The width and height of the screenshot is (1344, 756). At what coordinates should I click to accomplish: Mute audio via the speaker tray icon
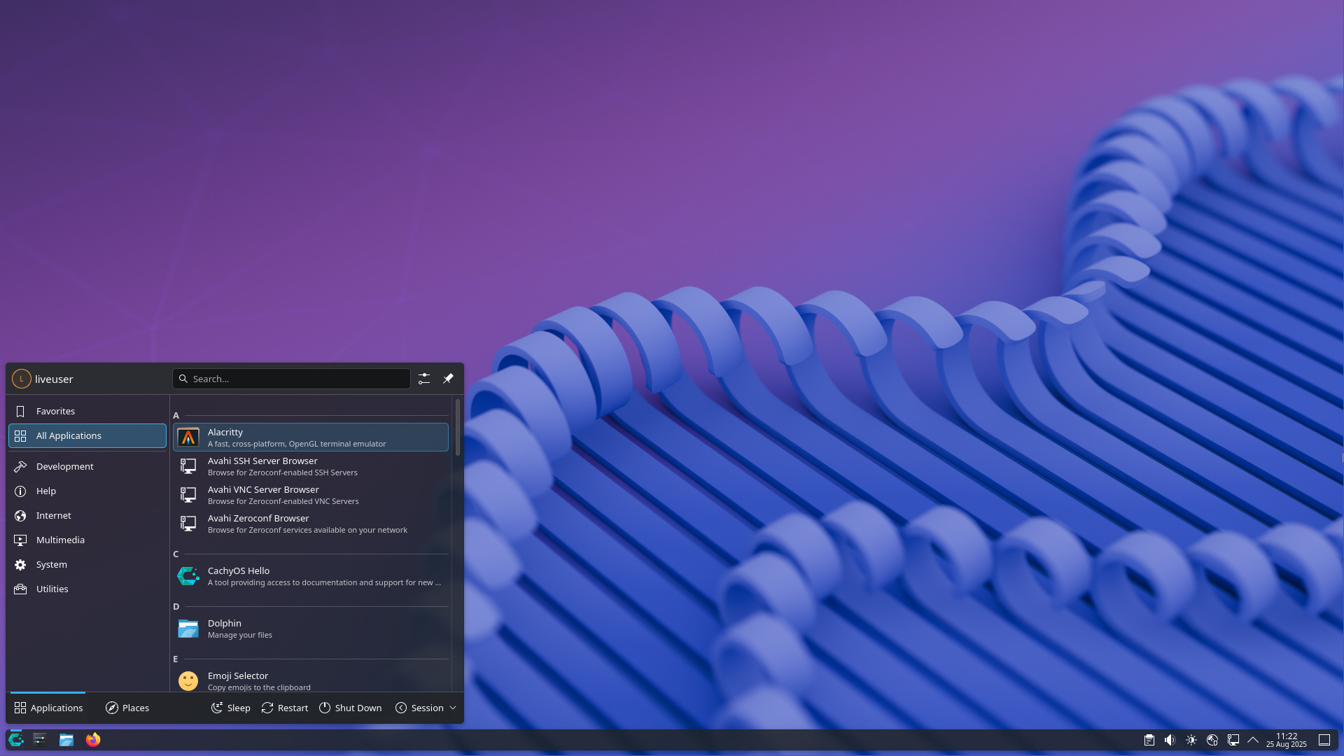1170,739
